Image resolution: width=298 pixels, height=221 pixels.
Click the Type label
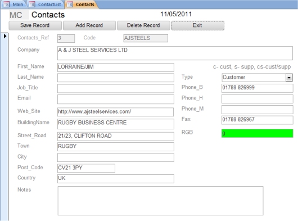[187, 77]
